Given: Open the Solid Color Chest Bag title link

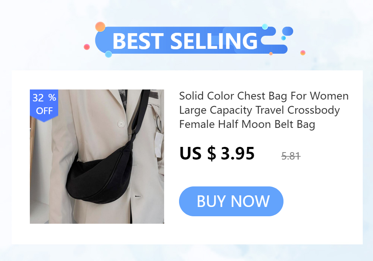Looking at the screenshot, I should pyautogui.click(x=264, y=110).
